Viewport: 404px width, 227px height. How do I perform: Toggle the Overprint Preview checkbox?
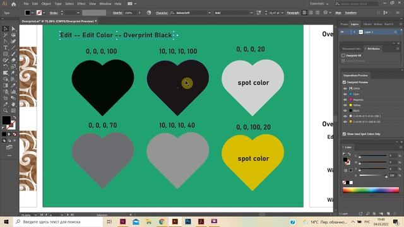[344, 83]
